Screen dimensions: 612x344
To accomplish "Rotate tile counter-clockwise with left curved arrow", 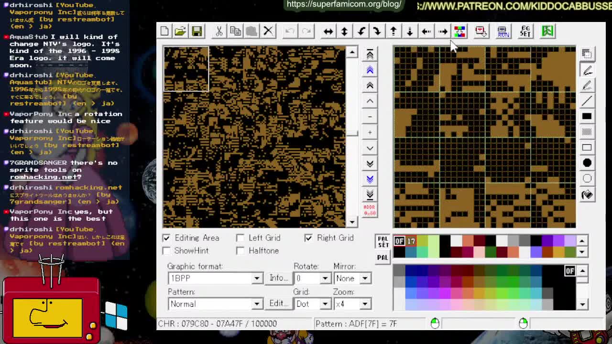I will pos(361,32).
